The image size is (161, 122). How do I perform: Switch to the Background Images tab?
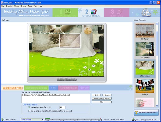36,88
